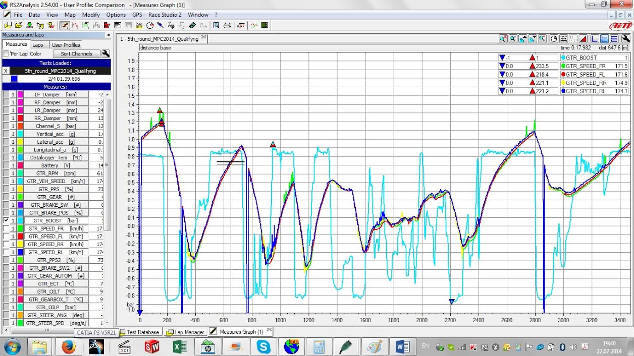Open Skype from the Windows taskbar
The image size is (634, 356).
263,347
